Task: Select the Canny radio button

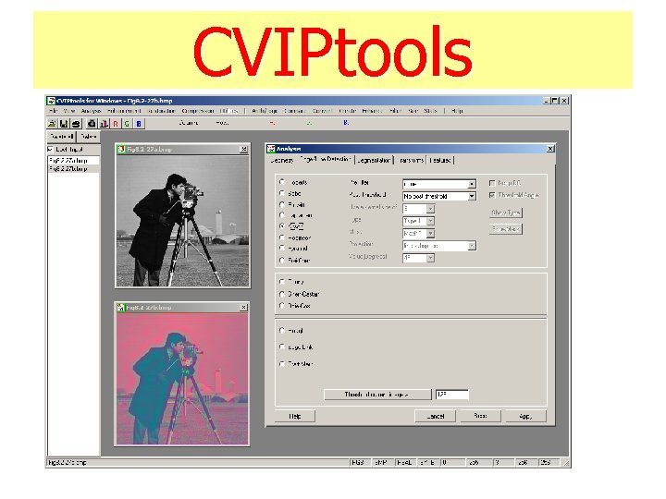Action: pos(282,282)
